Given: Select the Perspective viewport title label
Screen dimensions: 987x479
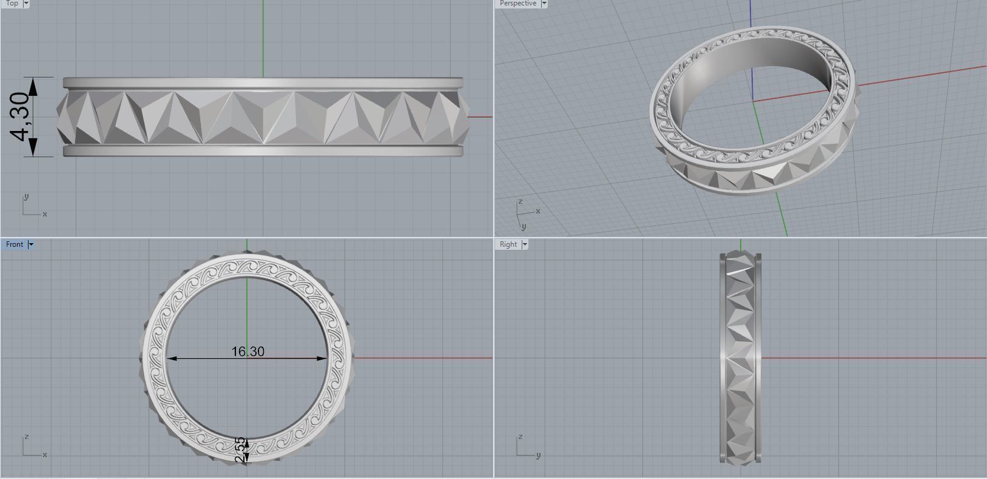Looking at the screenshot, I should pos(518,4).
